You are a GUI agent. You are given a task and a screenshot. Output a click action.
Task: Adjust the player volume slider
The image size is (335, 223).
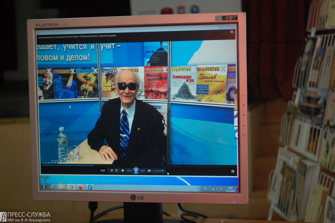point(158,171)
